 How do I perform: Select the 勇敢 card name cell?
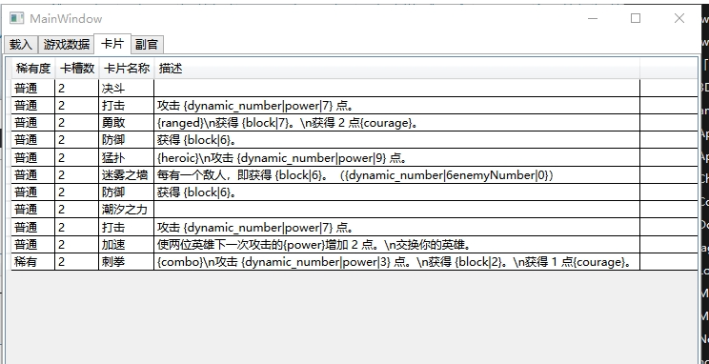(126, 123)
